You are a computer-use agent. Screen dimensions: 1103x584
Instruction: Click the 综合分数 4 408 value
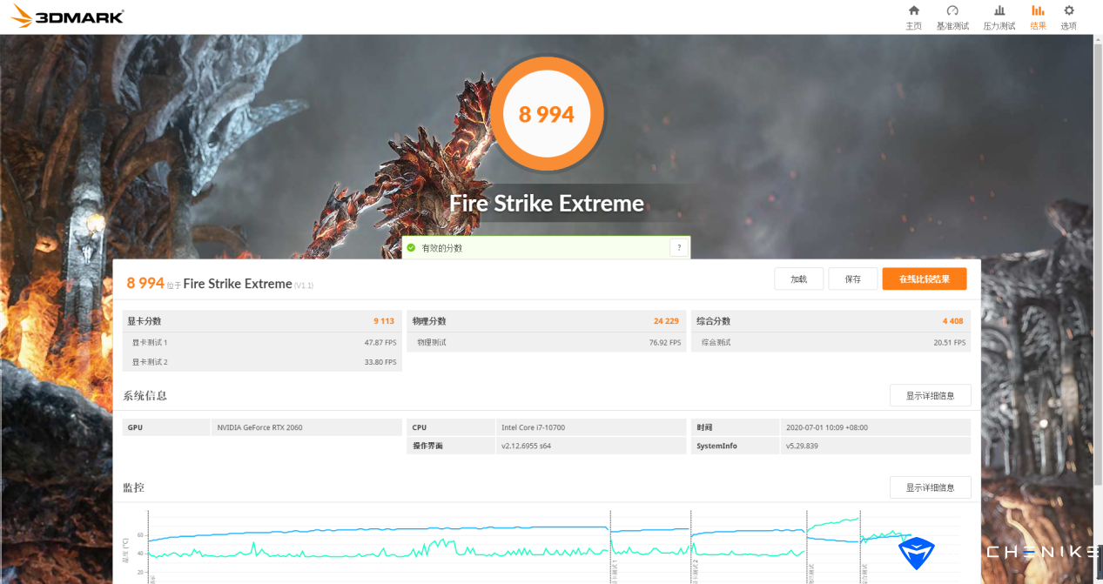pos(952,321)
